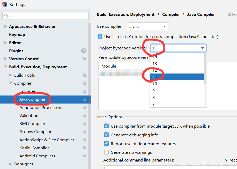Image resolution: width=237 pixels, height=169 pixels.
Task: Click project-level icon beside Java Compiler
Action: pos(84,99)
